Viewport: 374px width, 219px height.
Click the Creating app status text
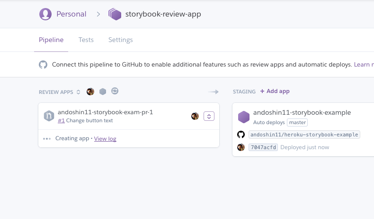72,138
